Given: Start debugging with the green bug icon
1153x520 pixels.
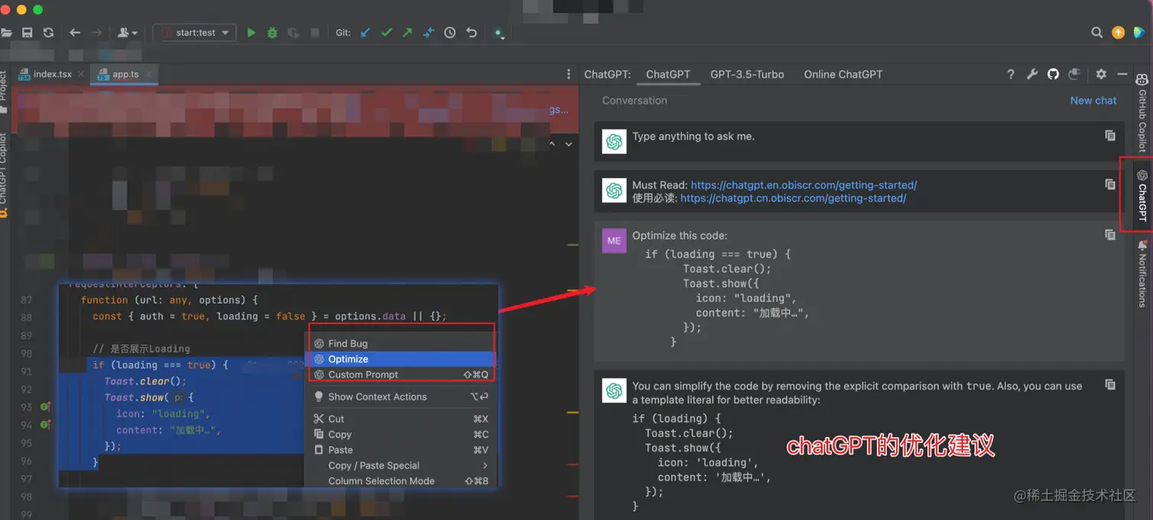Looking at the screenshot, I should (x=272, y=33).
